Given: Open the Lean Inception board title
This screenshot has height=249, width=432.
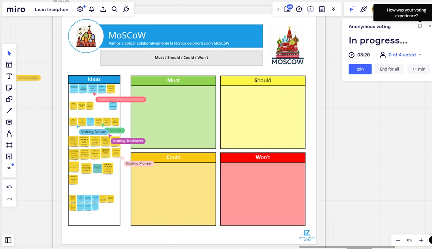Looking at the screenshot, I should click(52, 9).
